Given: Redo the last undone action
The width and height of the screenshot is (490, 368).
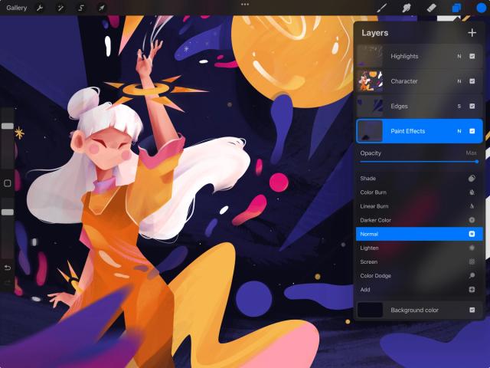Looking at the screenshot, I should pyautogui.click(x=8, y=283).
